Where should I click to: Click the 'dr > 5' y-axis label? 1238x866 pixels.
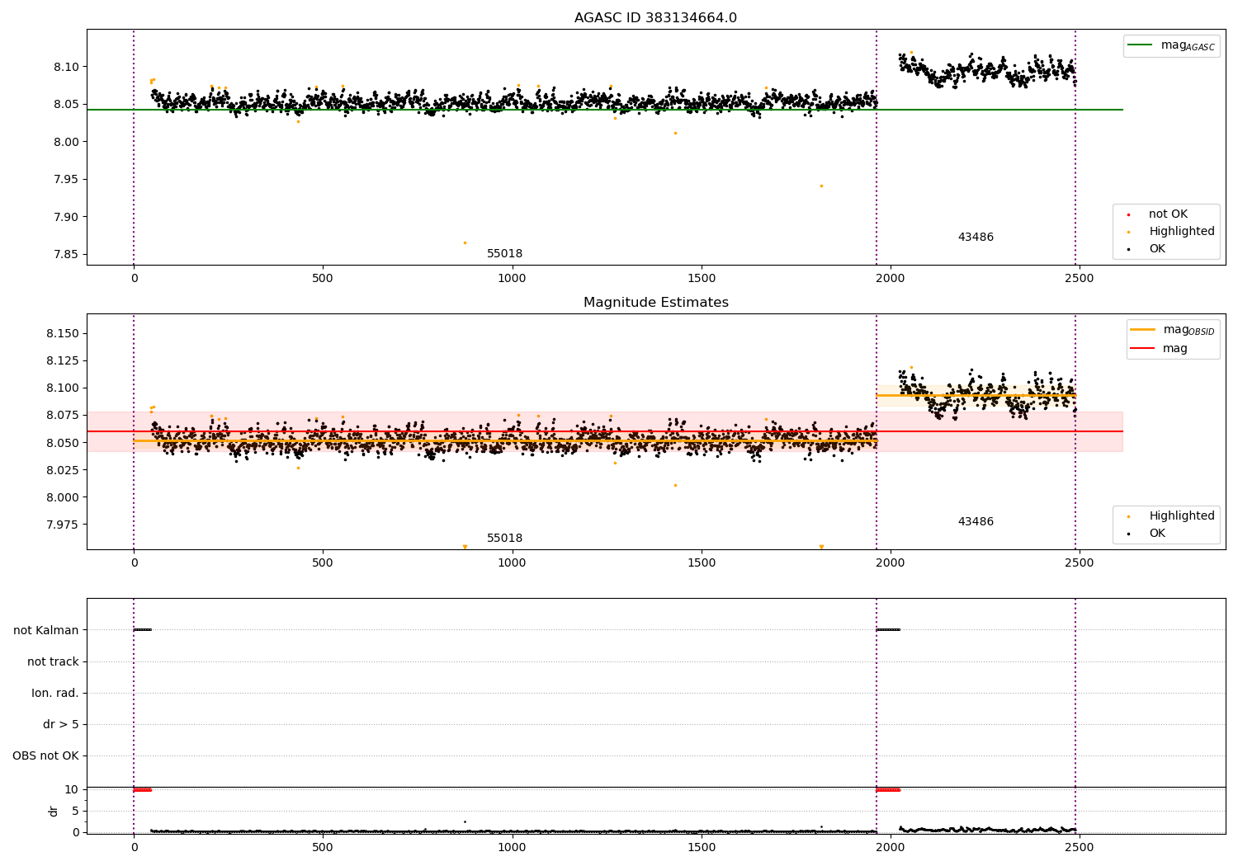coord(61,724)
